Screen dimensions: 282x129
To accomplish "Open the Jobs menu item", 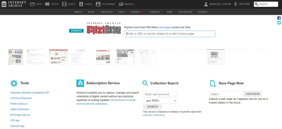I will (x=169, y=12).
